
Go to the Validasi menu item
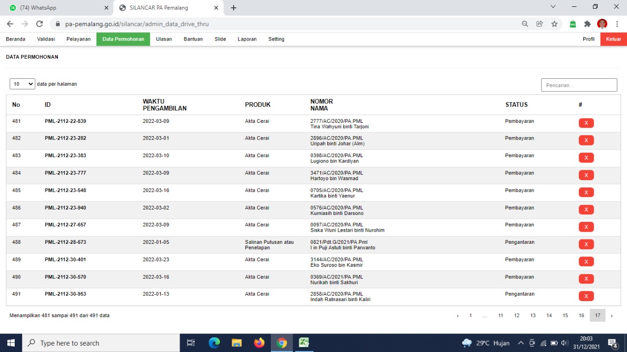pyautogui.click(x=46, y=39)
